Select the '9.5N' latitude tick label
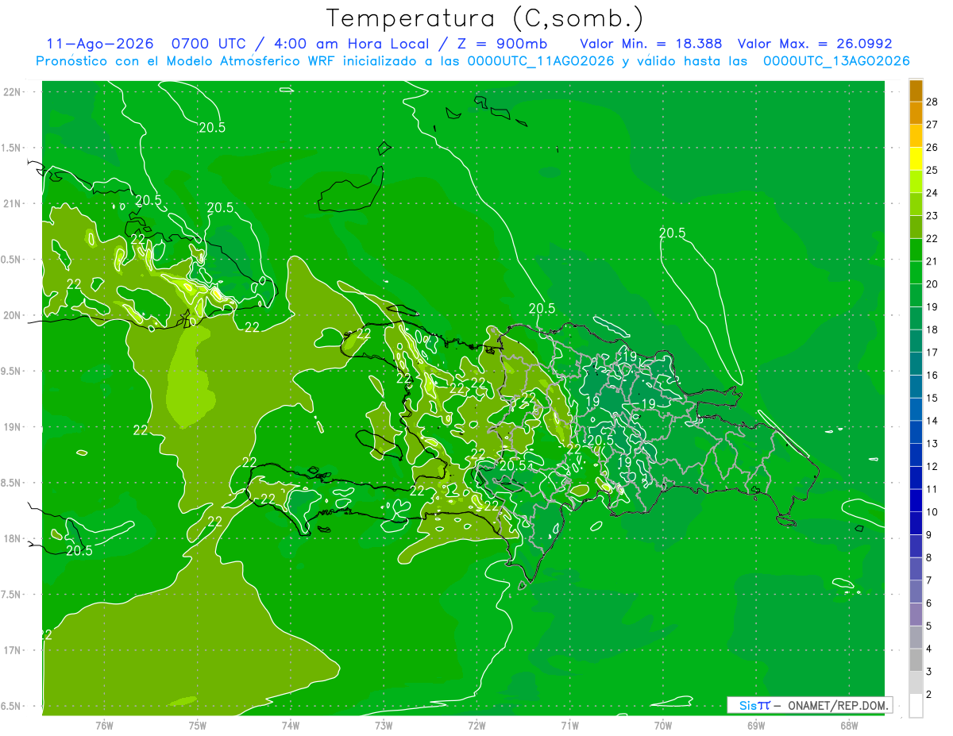The width and height of the screenshot is (953, 736). point(13,372)
